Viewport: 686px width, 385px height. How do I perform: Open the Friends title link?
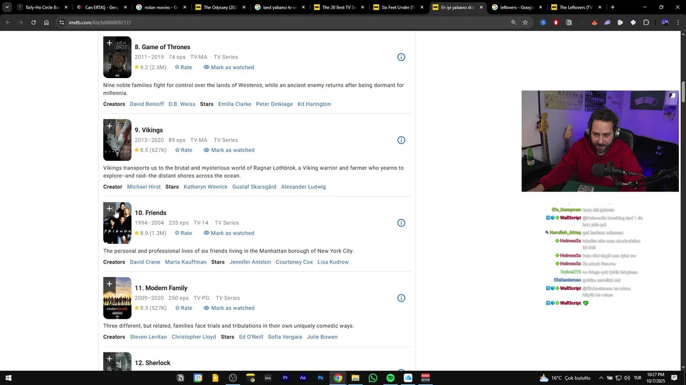point(151,213)
